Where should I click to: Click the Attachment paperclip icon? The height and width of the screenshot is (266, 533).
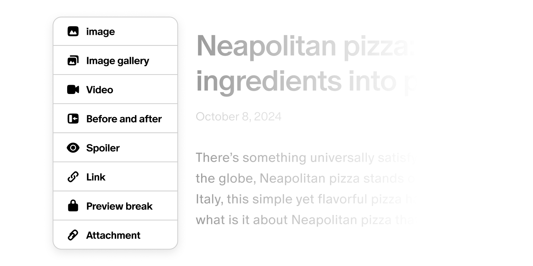tap(73, 235)
